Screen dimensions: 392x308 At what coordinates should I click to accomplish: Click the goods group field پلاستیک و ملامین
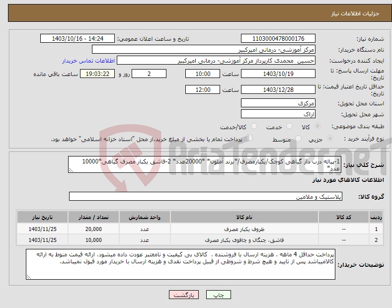point(206,197)
